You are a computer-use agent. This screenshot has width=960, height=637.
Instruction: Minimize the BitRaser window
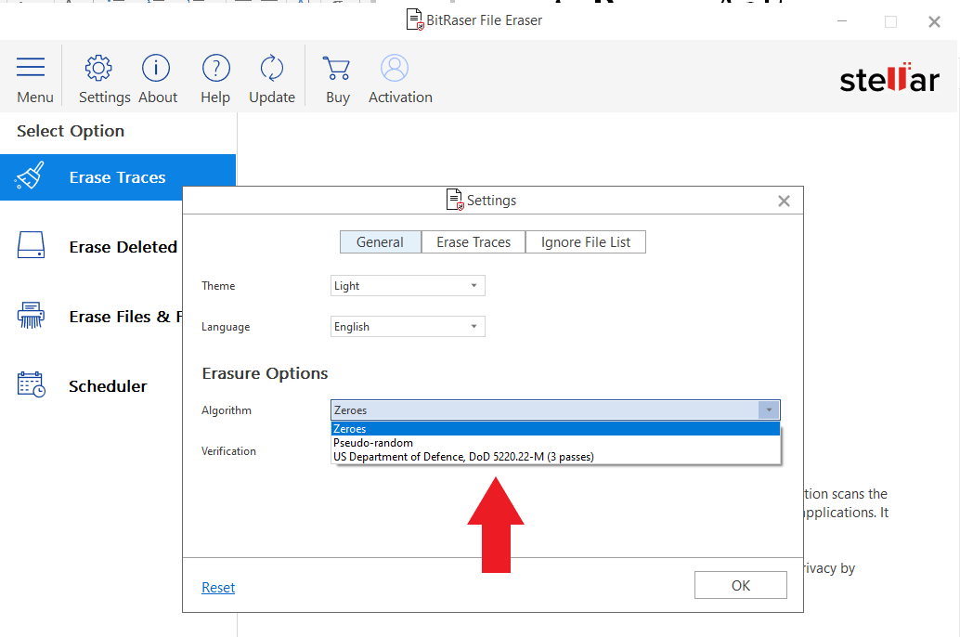coord(842,21)
